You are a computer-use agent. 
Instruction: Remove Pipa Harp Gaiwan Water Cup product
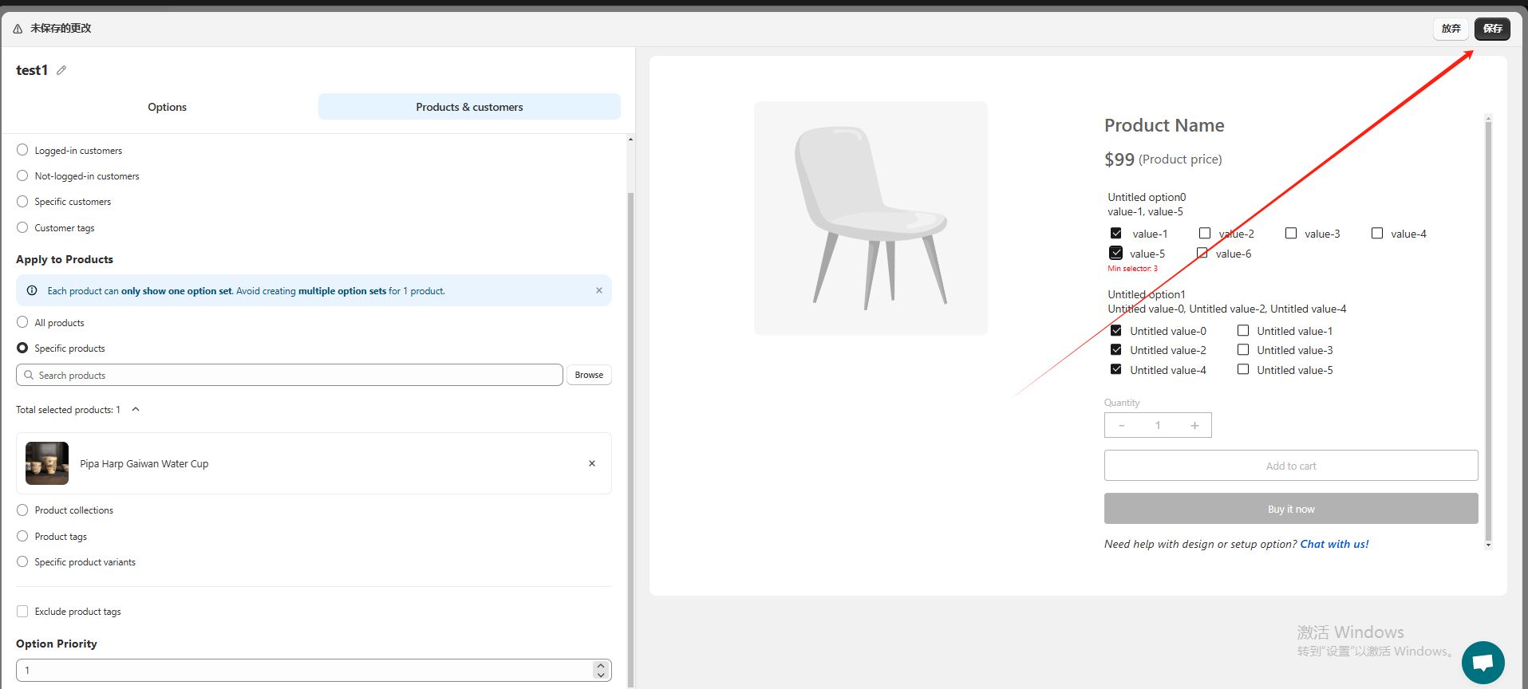point(592,463)
